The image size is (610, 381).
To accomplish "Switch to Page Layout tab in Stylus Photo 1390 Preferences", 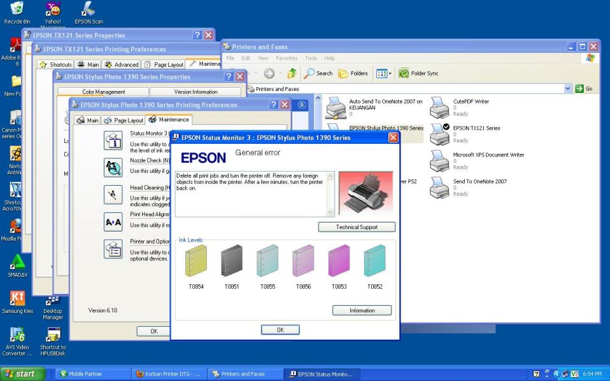I will 124,120.
